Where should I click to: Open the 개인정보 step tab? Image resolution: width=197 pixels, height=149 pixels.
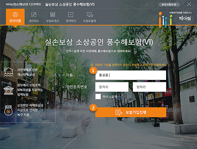[34, 17]
